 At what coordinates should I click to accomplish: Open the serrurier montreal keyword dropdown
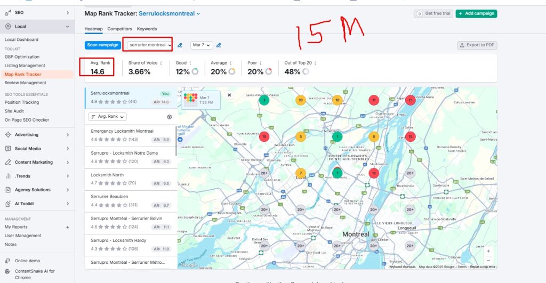click(150, 45)
